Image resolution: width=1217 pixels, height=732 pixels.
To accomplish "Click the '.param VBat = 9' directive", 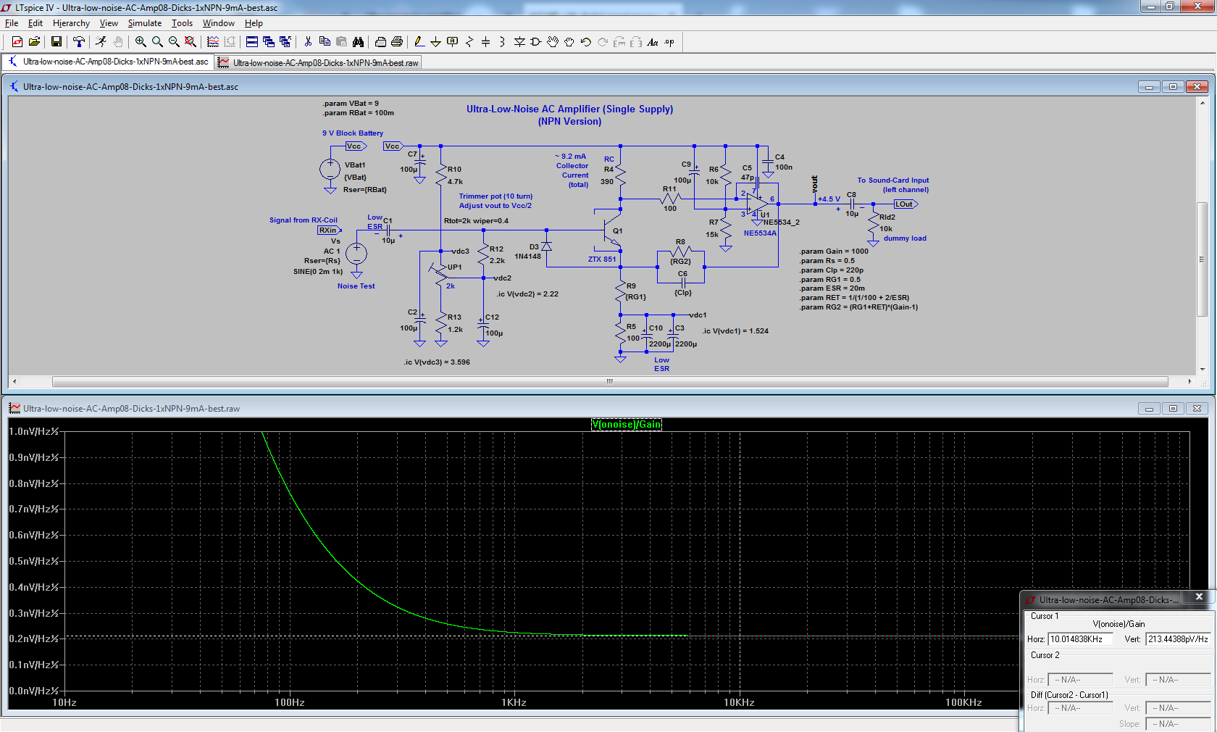I will [x=351, y=104].
